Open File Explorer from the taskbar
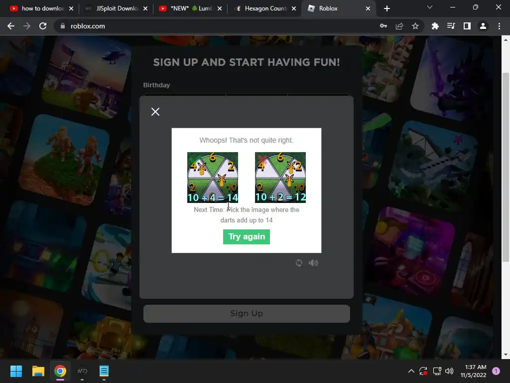This screenshot has height=383, width=510. tap(38, 371)
